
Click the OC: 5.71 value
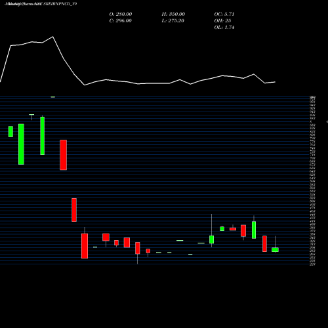tap(224, 14)
